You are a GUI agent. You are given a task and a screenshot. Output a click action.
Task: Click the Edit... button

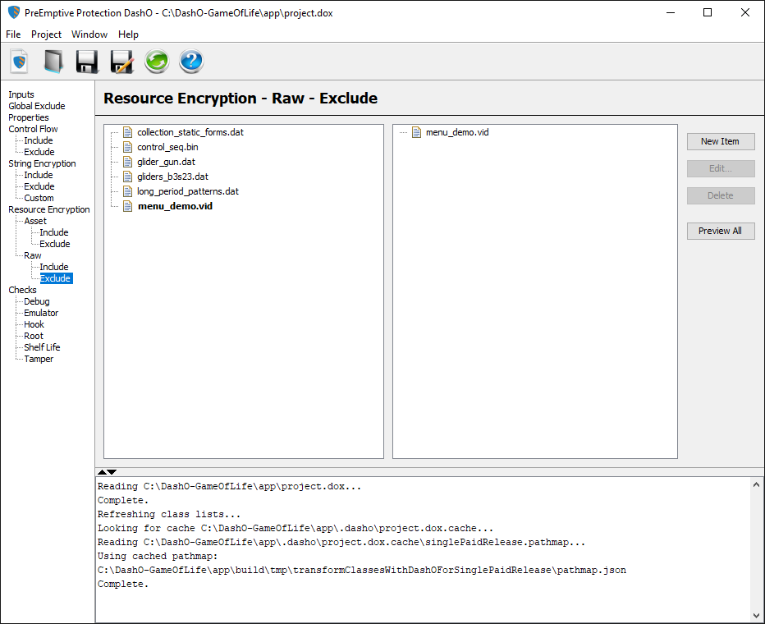pyautogui.click(x=721, y=168)
